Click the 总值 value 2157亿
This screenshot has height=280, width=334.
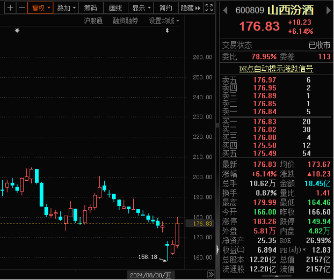(x=318, y=260)
